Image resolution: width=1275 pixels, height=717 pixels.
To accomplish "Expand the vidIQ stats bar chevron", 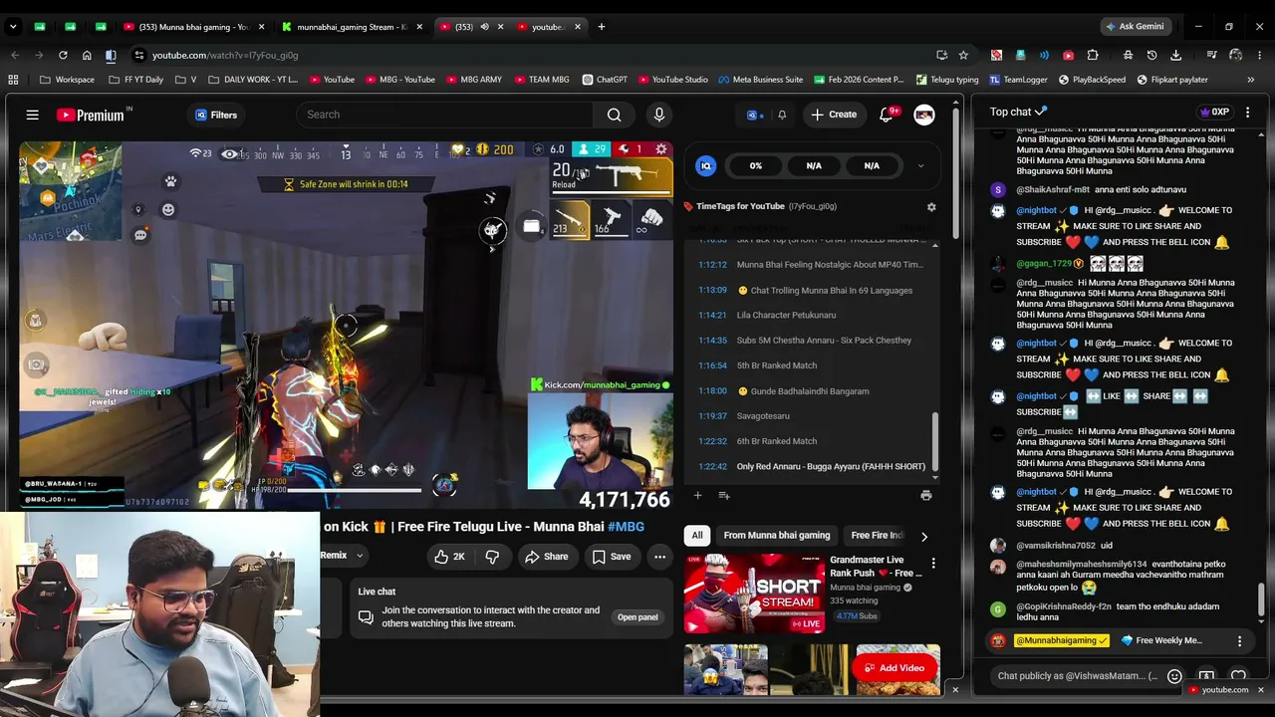I will coord(920,166).
